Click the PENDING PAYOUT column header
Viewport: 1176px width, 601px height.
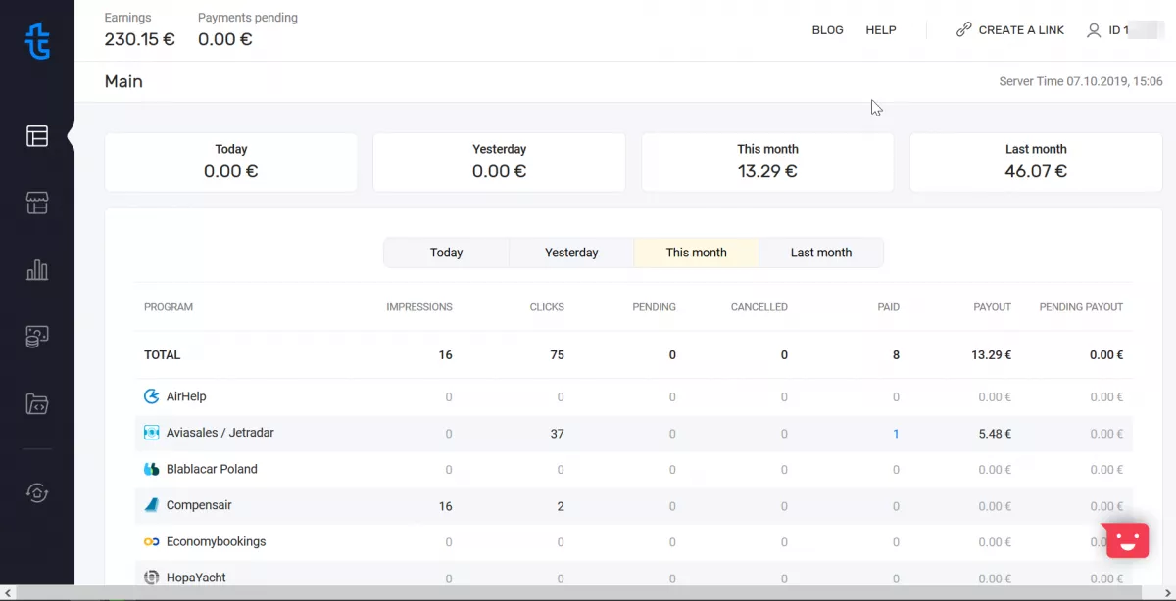pyautogui.click(x=1081, y=307)
